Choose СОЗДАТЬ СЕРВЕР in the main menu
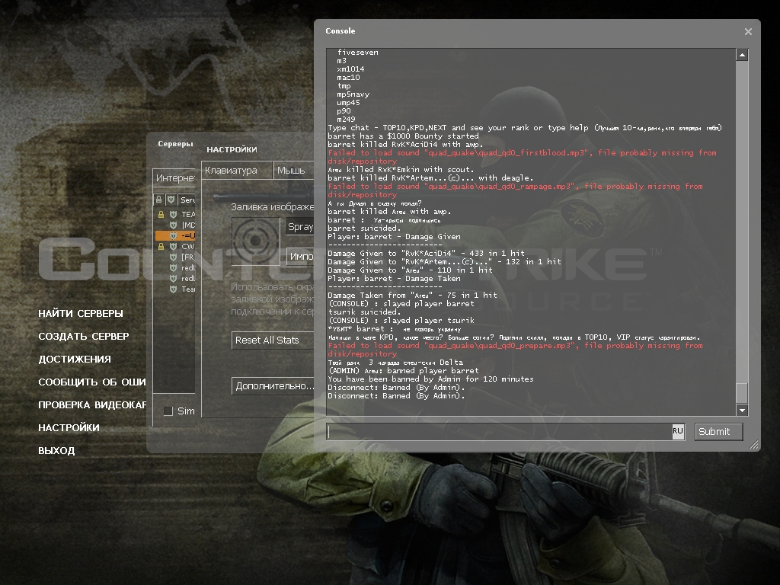780x585 pixels. coord(84,336)
